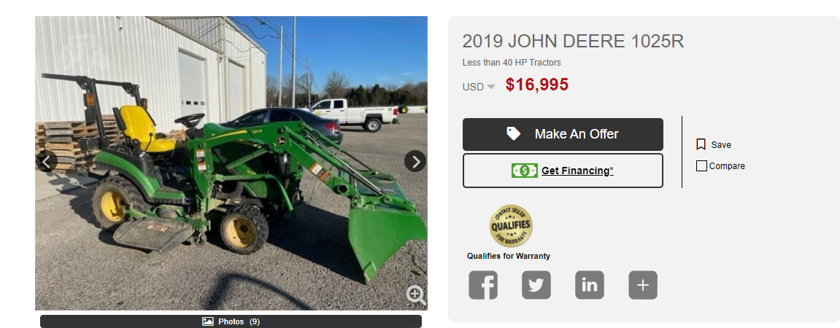Screen dimensions: 840x328
Task: Open the Get Financing link
Action: click(x=577, y=171)
